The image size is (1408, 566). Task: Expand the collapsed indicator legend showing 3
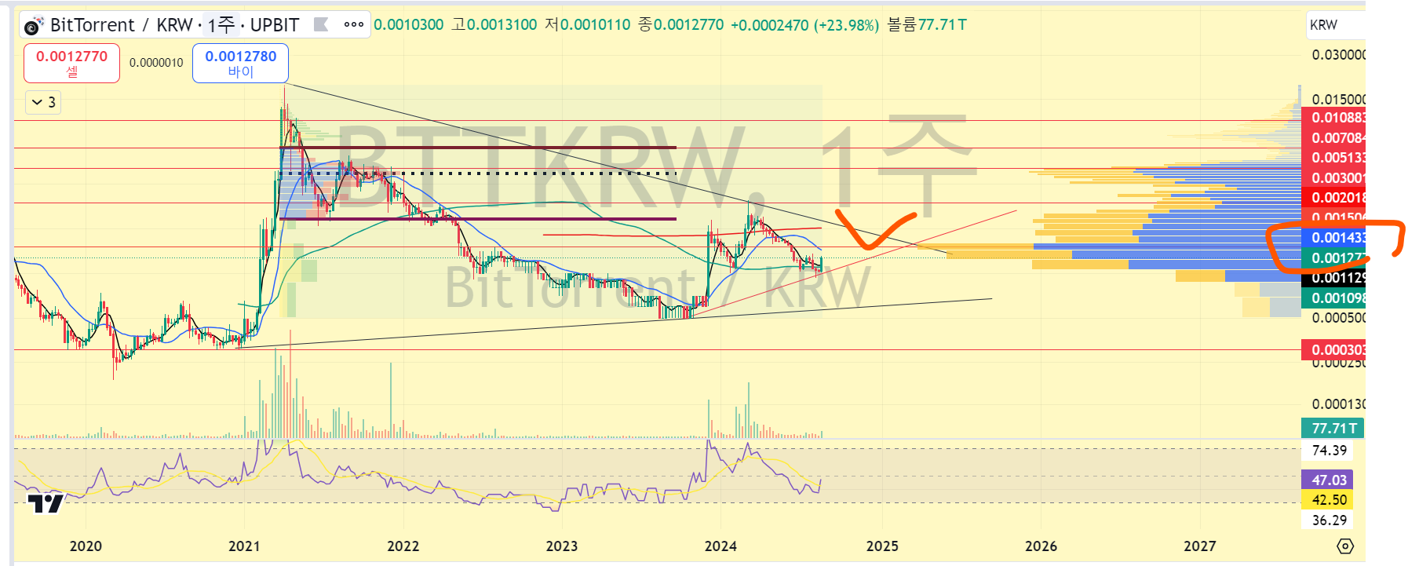[x=43, y=102]
